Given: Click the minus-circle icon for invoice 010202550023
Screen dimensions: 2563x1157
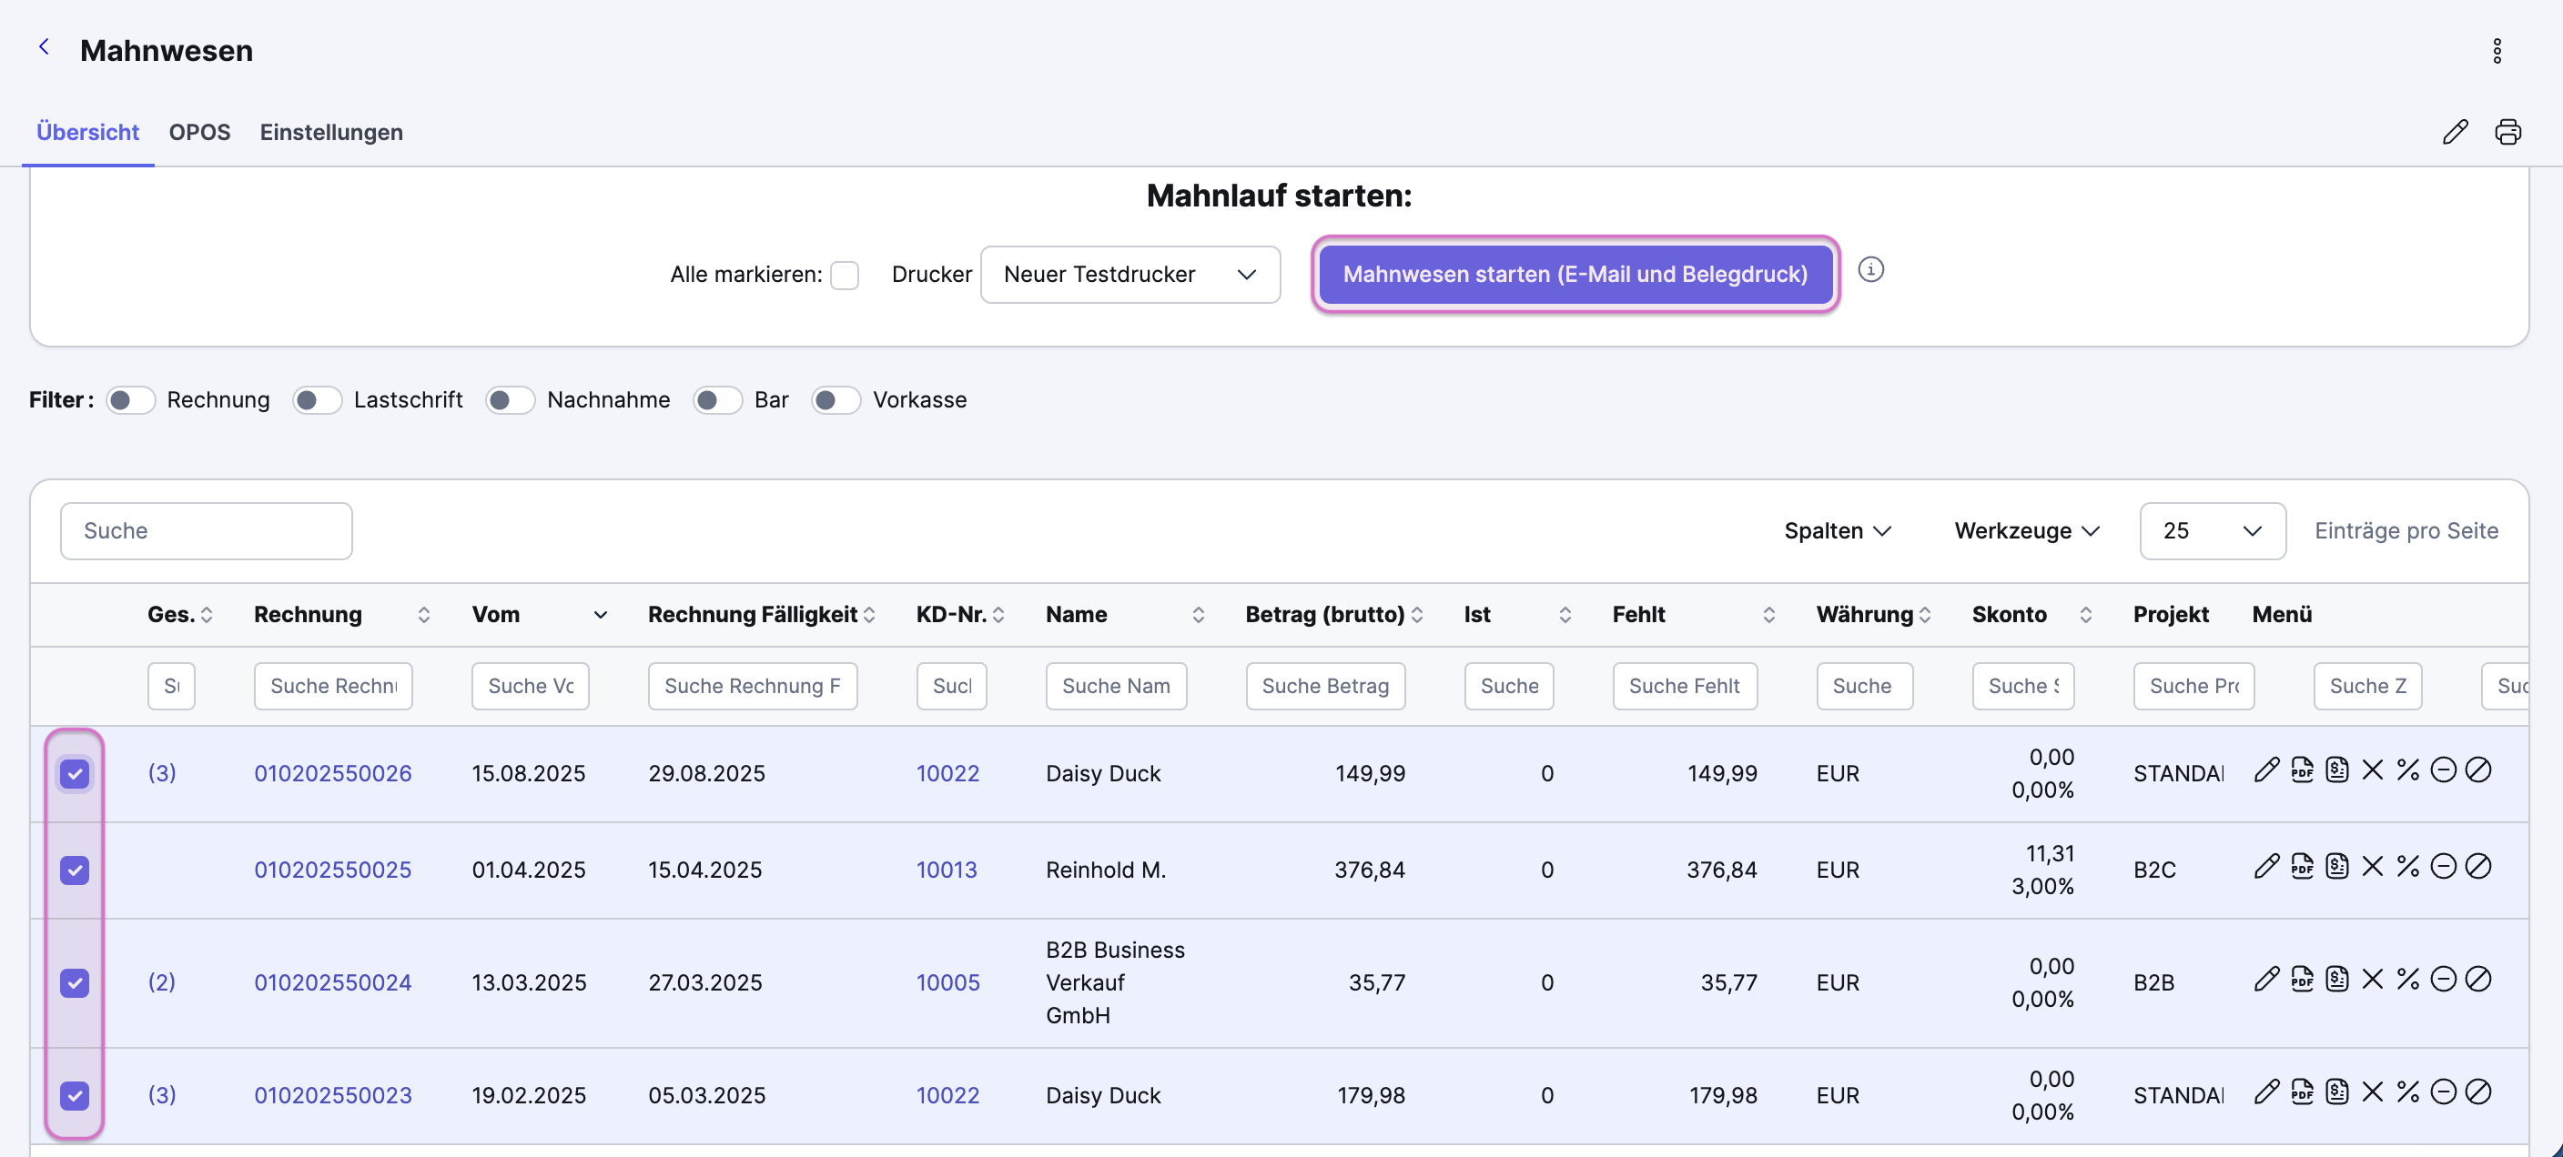Looking at the screenshot, I should 2443,1092.
